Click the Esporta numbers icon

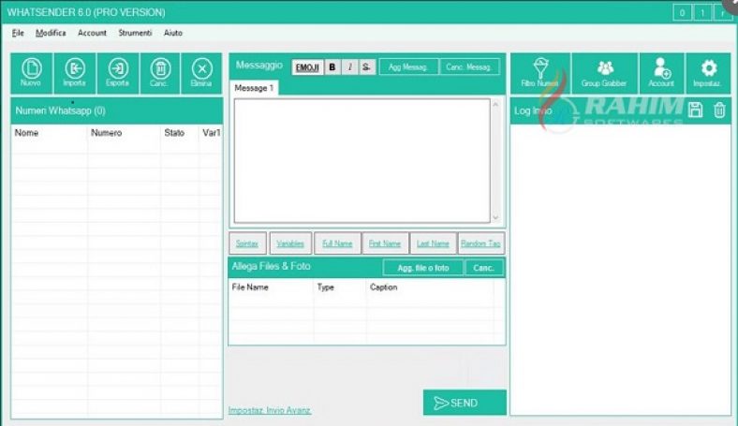pyautogui.click(x=118, y=73)
